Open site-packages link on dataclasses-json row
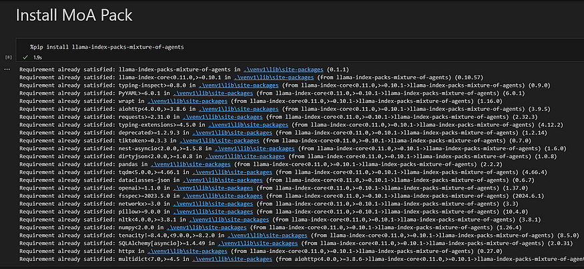584x269 pixels. [223, 180]
